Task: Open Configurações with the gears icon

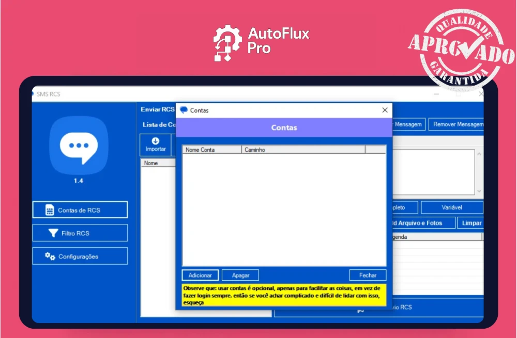Action: click(80, 256)
